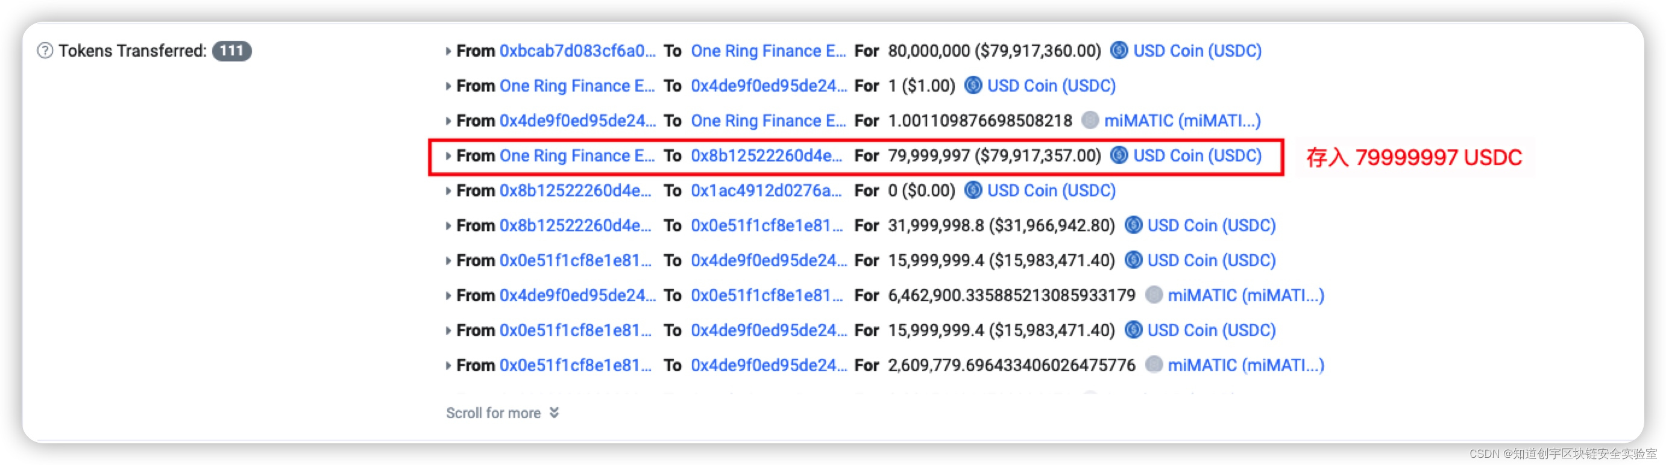Select amount 31,999,998.8 ($31,966,942.80)
Image resolution: width=1666 pixels, height=465 pixels.
pyautogui.click(x=1001, y=225)
